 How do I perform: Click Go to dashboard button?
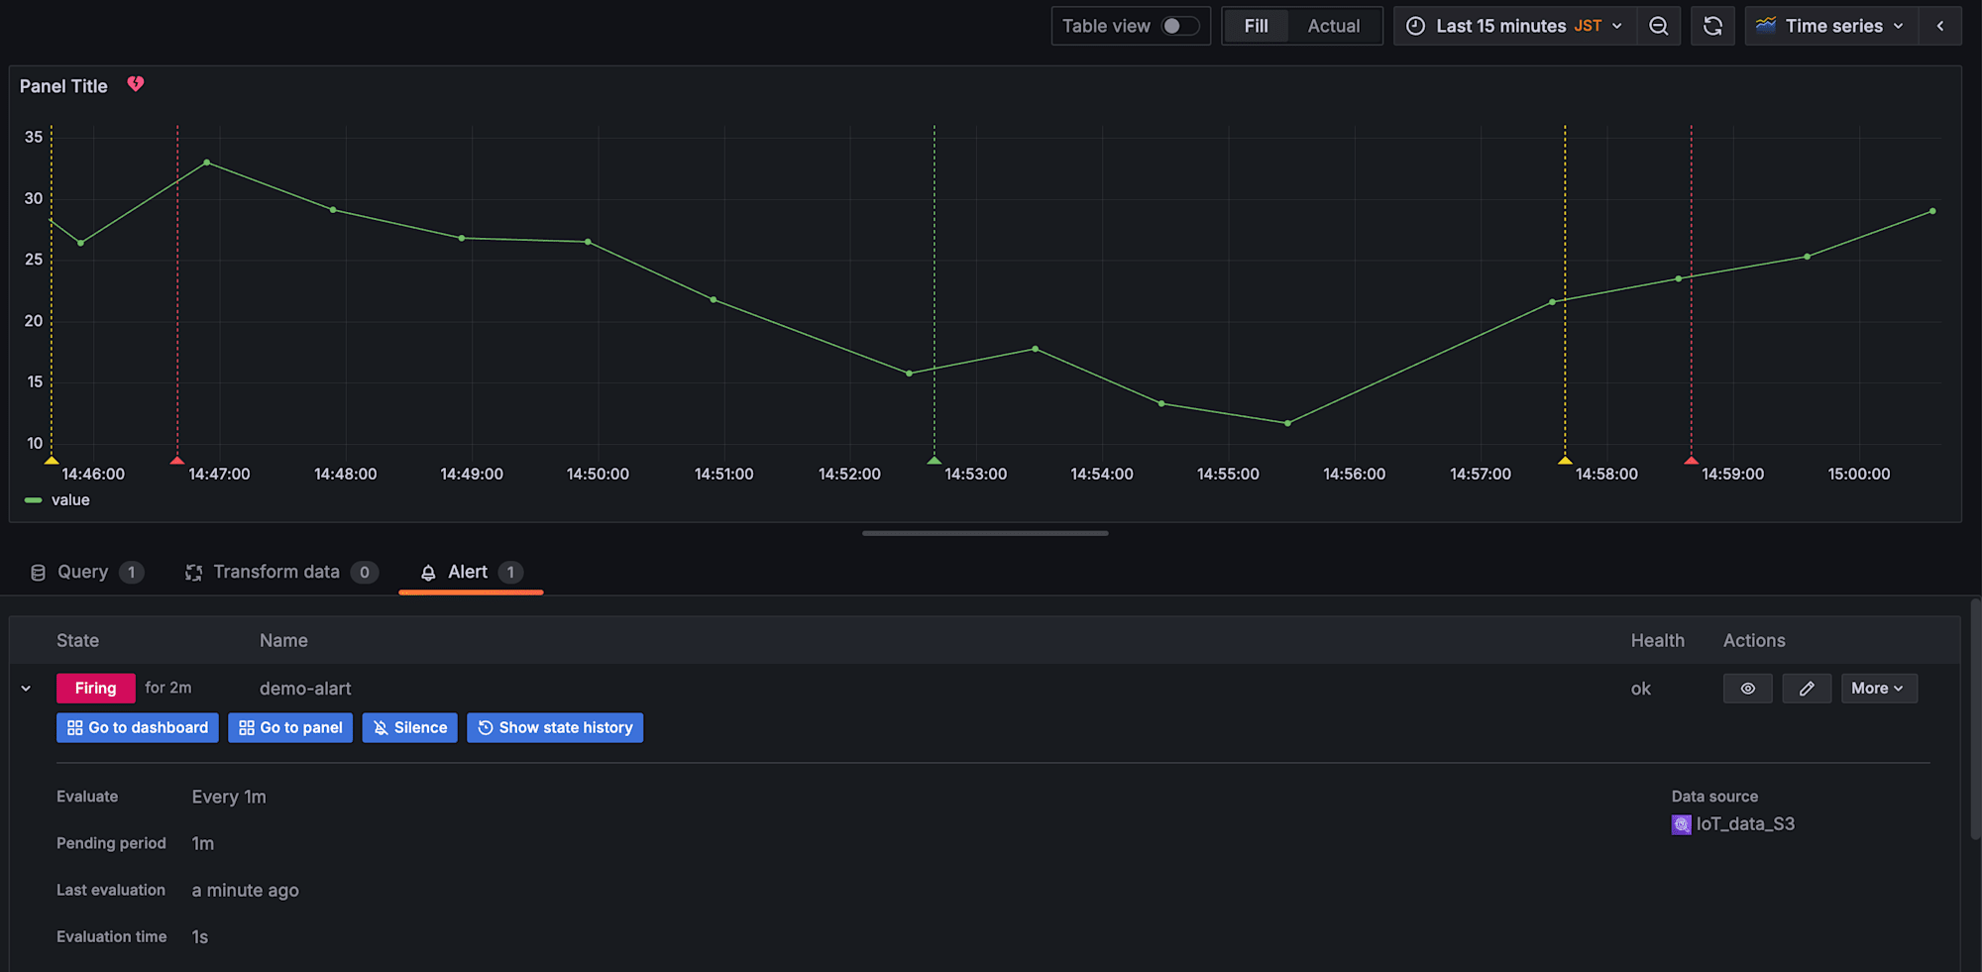point(138,727)
